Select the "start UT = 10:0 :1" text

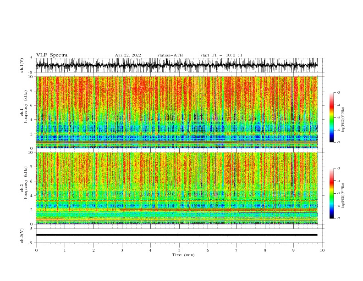[x=221, y=55]
